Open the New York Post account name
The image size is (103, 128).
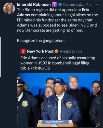(x=40, y=51)
